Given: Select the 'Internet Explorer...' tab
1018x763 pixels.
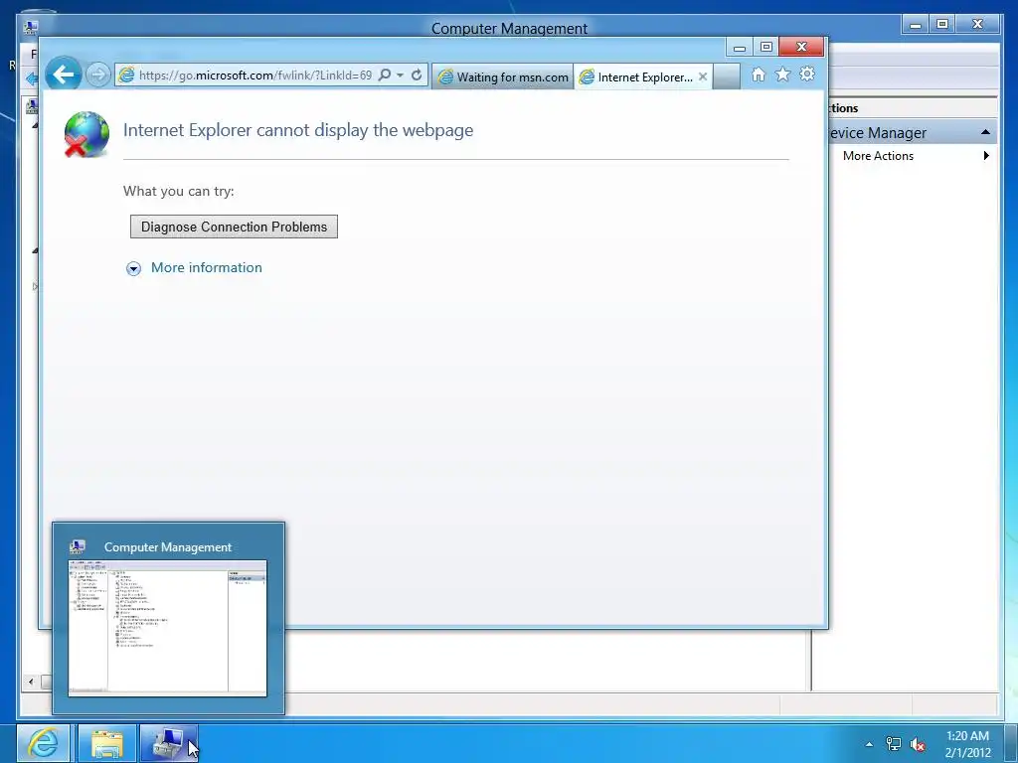Looking at the screenshot, I should click(637, 77).
